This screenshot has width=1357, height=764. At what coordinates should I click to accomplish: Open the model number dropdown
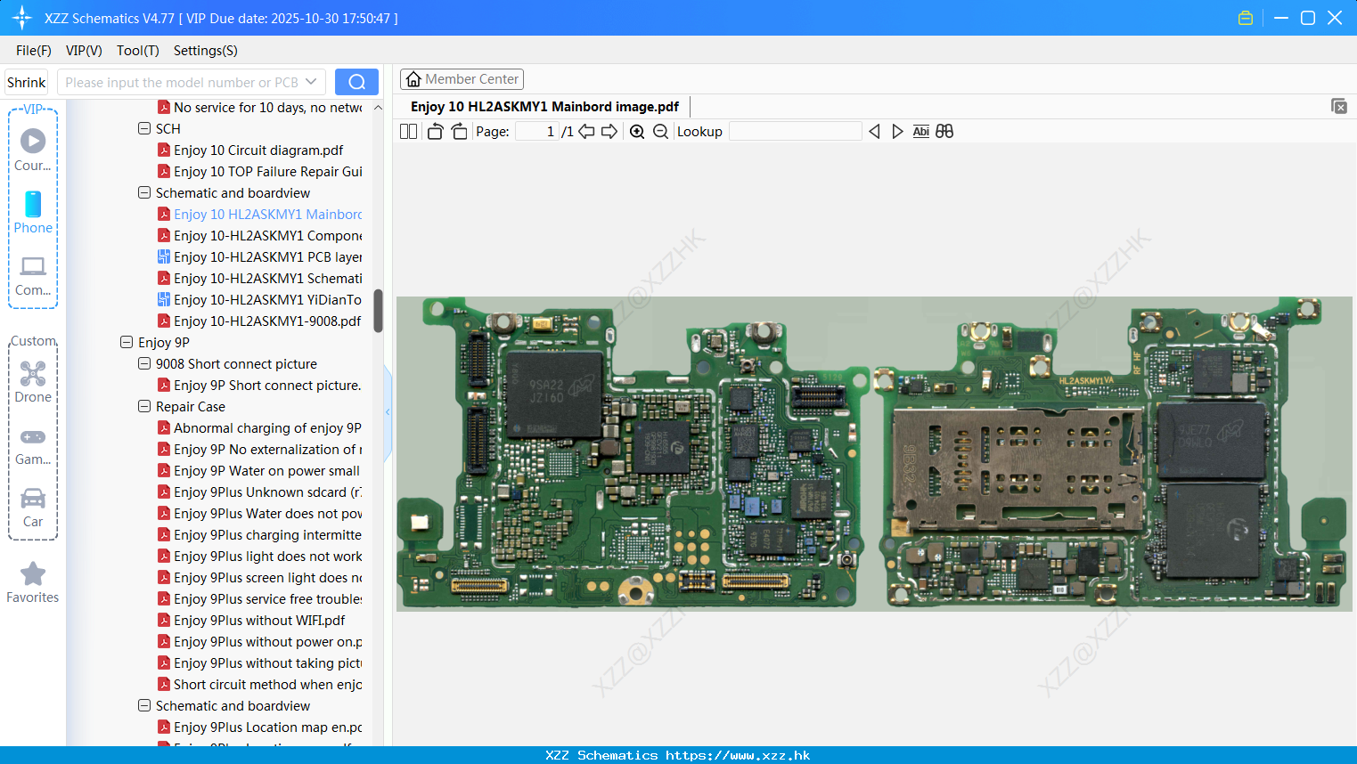pyautogui.click(x=311, y=82)
